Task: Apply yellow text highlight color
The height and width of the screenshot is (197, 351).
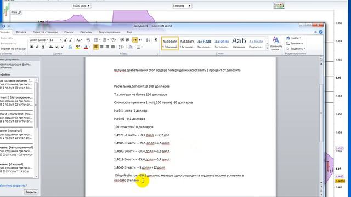Action: [77, 47]
